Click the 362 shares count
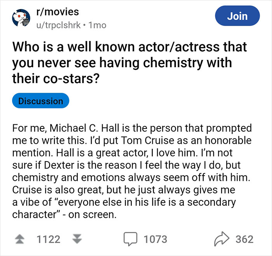This screenshot has width=272, height=256. coord(244,239)
